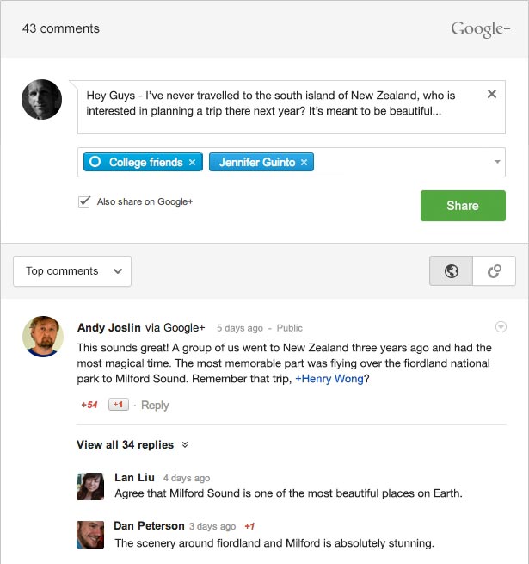
Task: Select the circle icon on College friends
Action: [x=95, y=162]
